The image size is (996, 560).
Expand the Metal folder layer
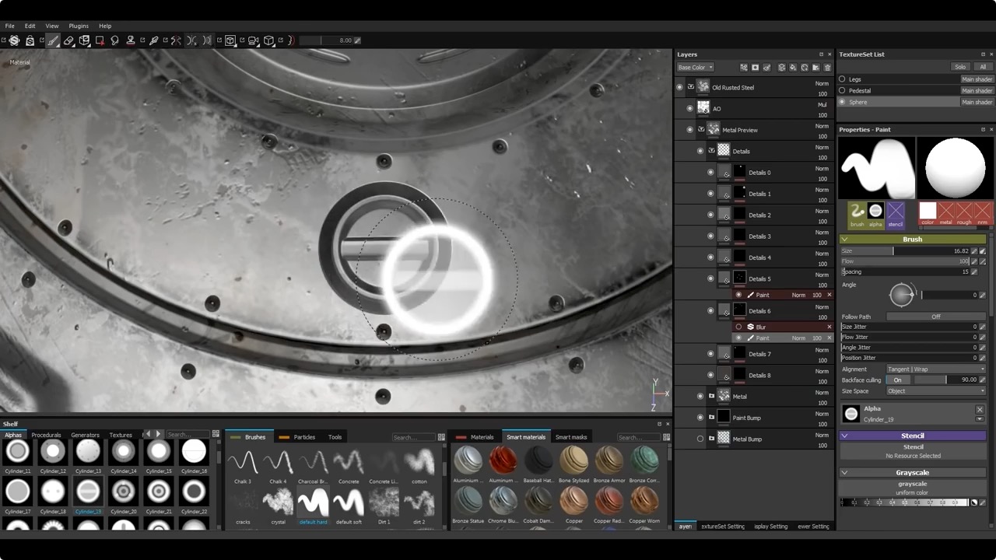tap(711, 397)
